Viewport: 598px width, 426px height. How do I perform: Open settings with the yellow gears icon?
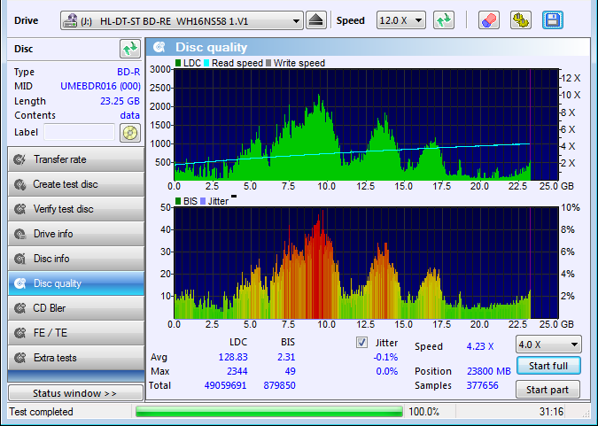point(521,20)
